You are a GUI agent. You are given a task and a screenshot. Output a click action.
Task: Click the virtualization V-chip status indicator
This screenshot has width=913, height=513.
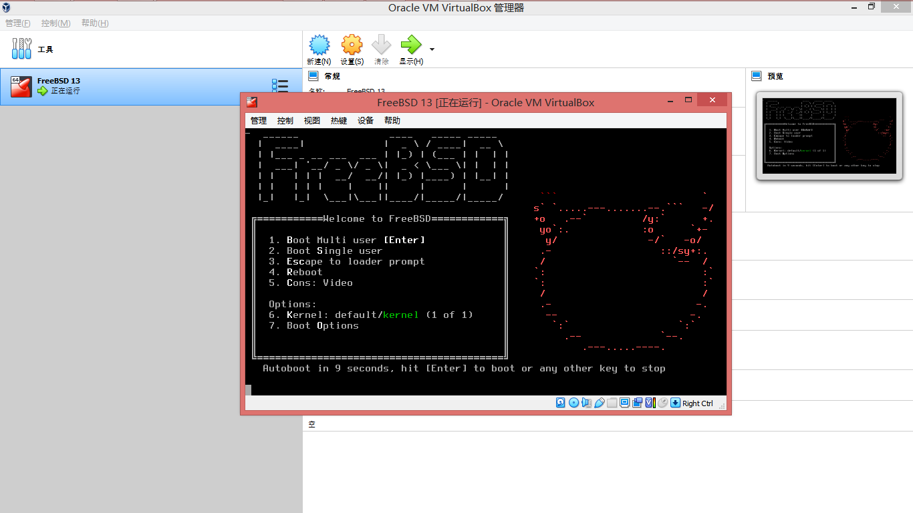click(648, 402)
